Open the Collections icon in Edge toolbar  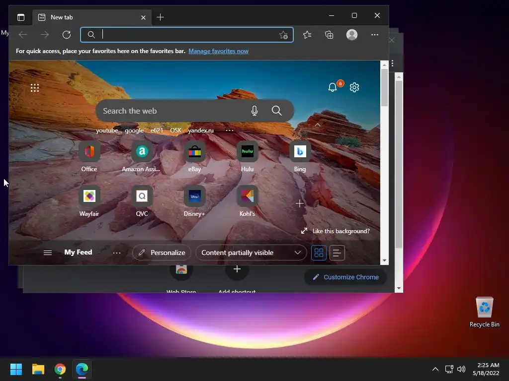click(329, 35)
